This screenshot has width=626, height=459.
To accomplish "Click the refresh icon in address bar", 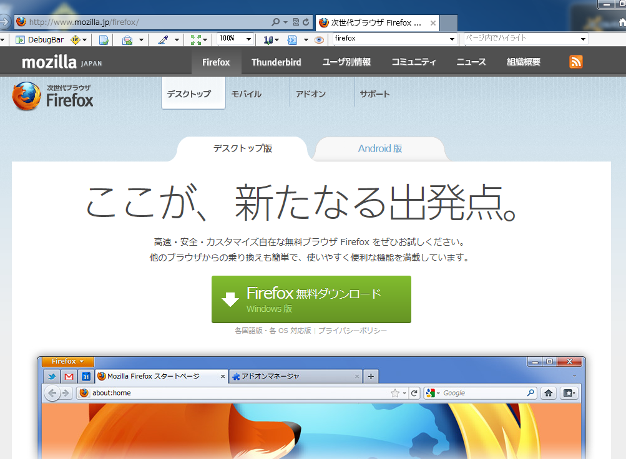I will pos(306,22).
